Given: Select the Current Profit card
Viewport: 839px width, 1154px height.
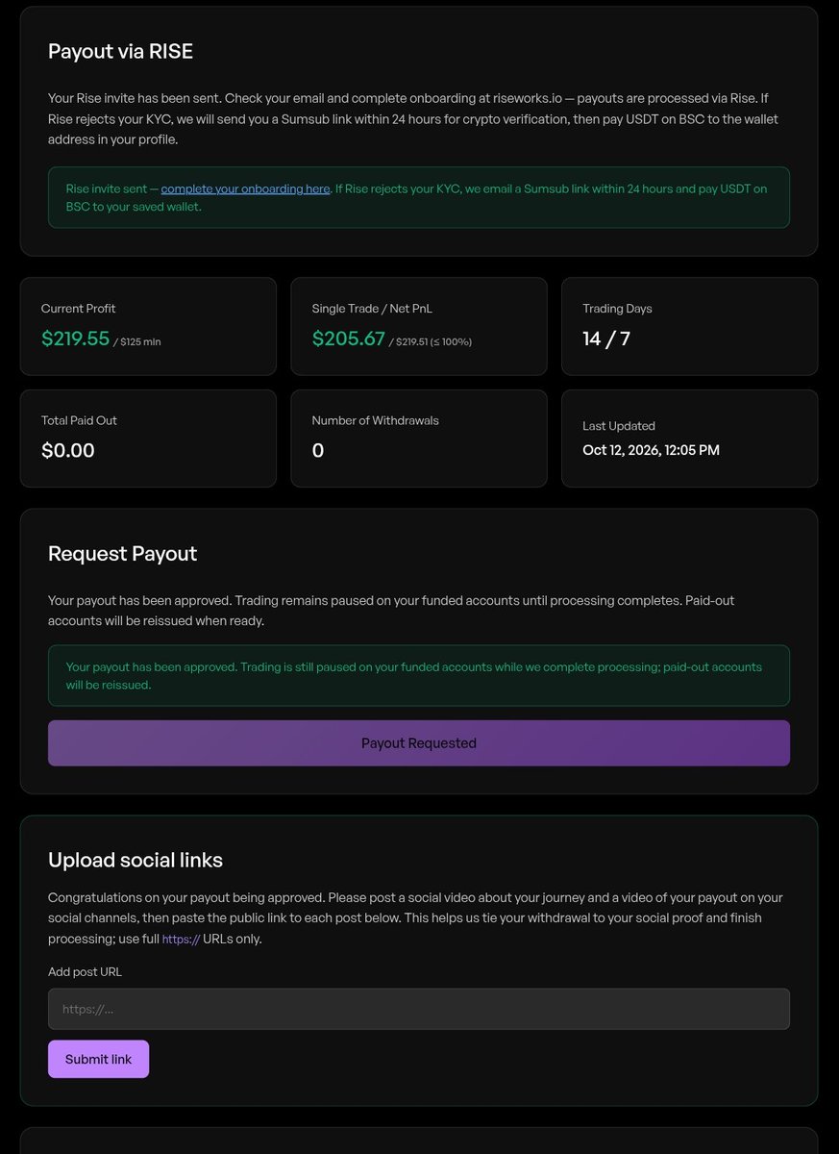Looking at the screenshot, I should click(148, 326).
